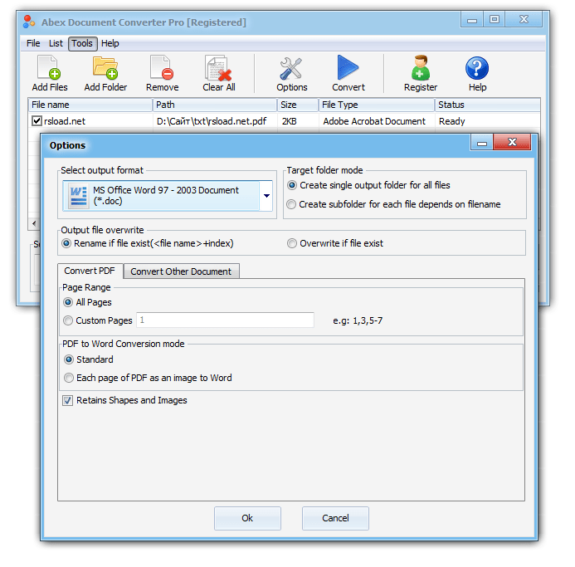The height and width of the screenshot is (567, 575).
Task: Click the Add Folder toolbar icon
Action: (x=105, y=73)
